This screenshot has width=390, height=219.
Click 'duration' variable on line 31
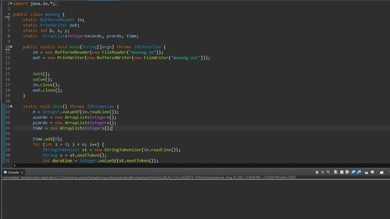coord(62,161)
